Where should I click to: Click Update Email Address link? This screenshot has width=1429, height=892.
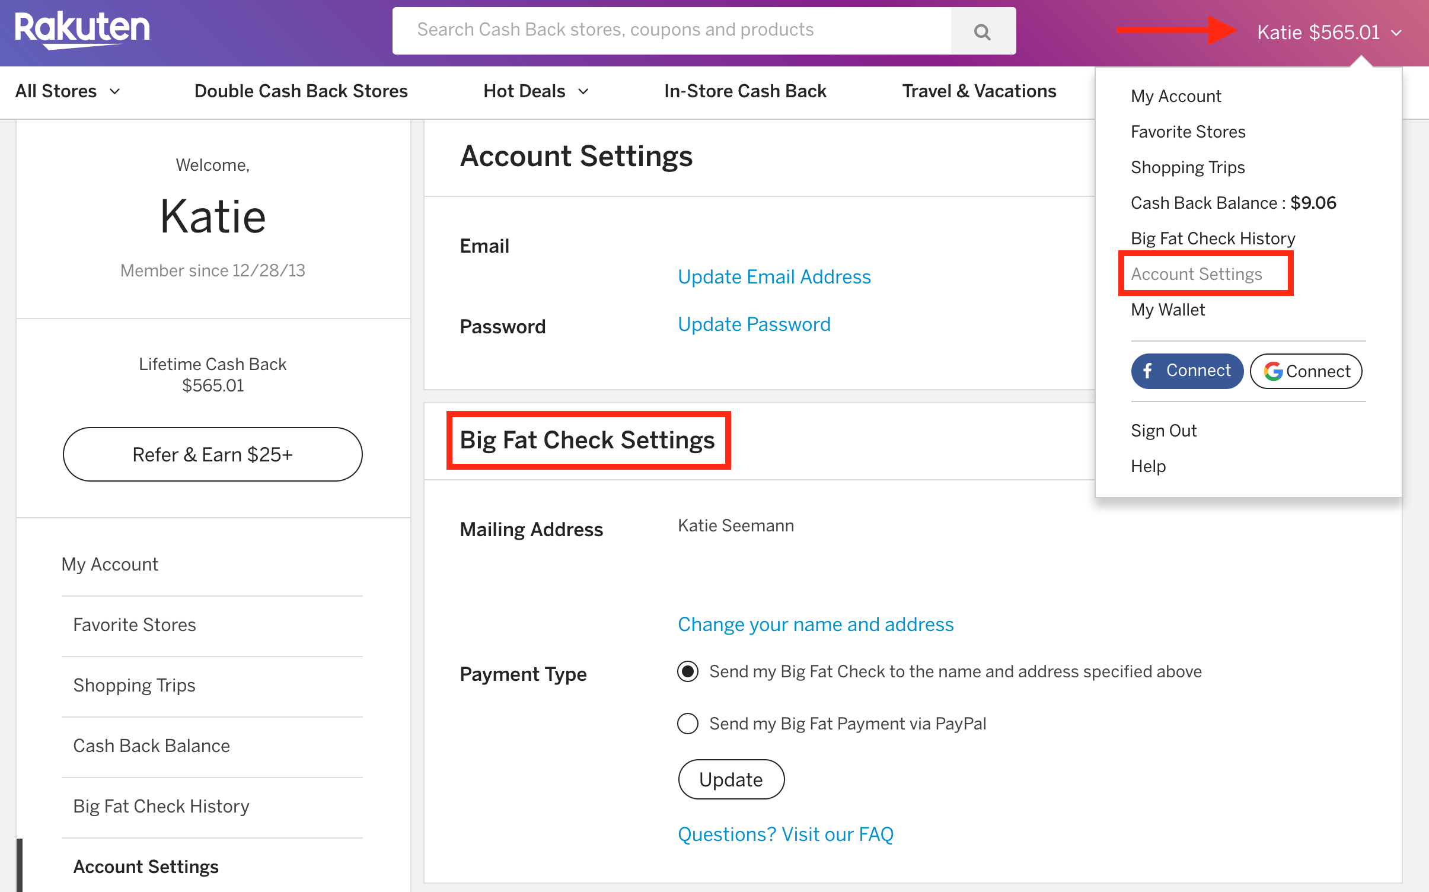774,275
